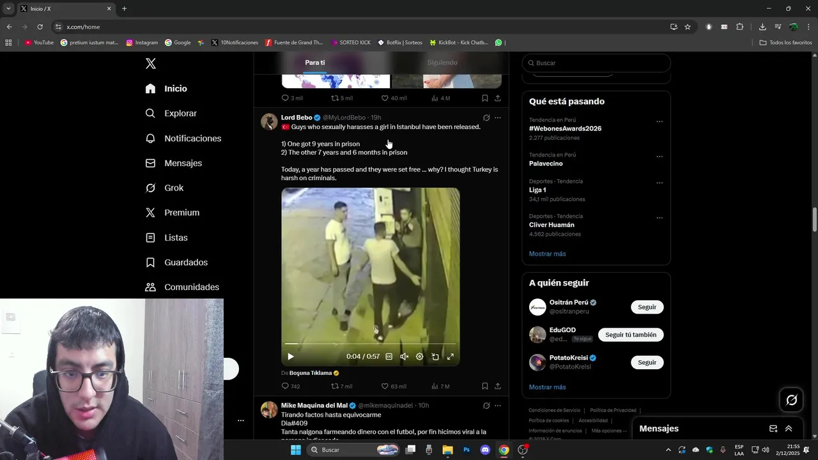
Task: Go to Mensajes in the sidebar
Action: pos(174,163)
